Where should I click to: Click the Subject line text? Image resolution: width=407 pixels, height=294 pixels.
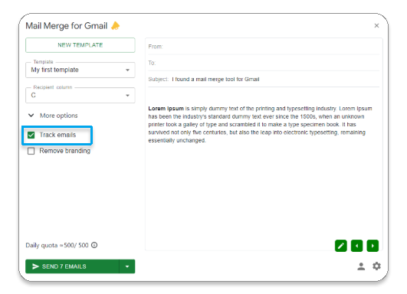pos(215,79)
